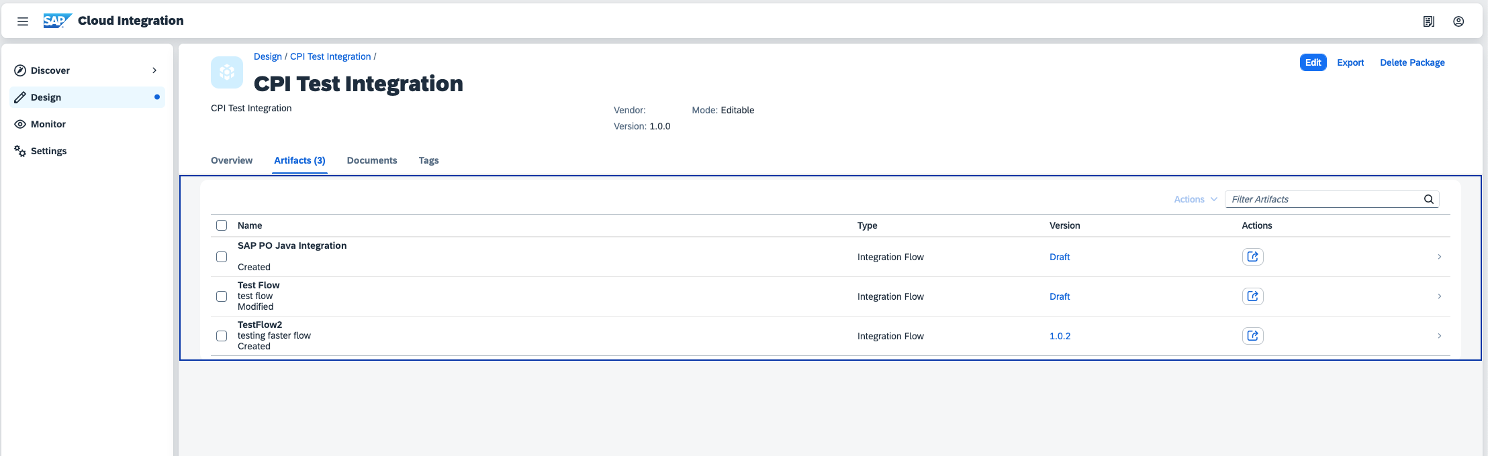Switch to the Documents tab

[372, 160]
